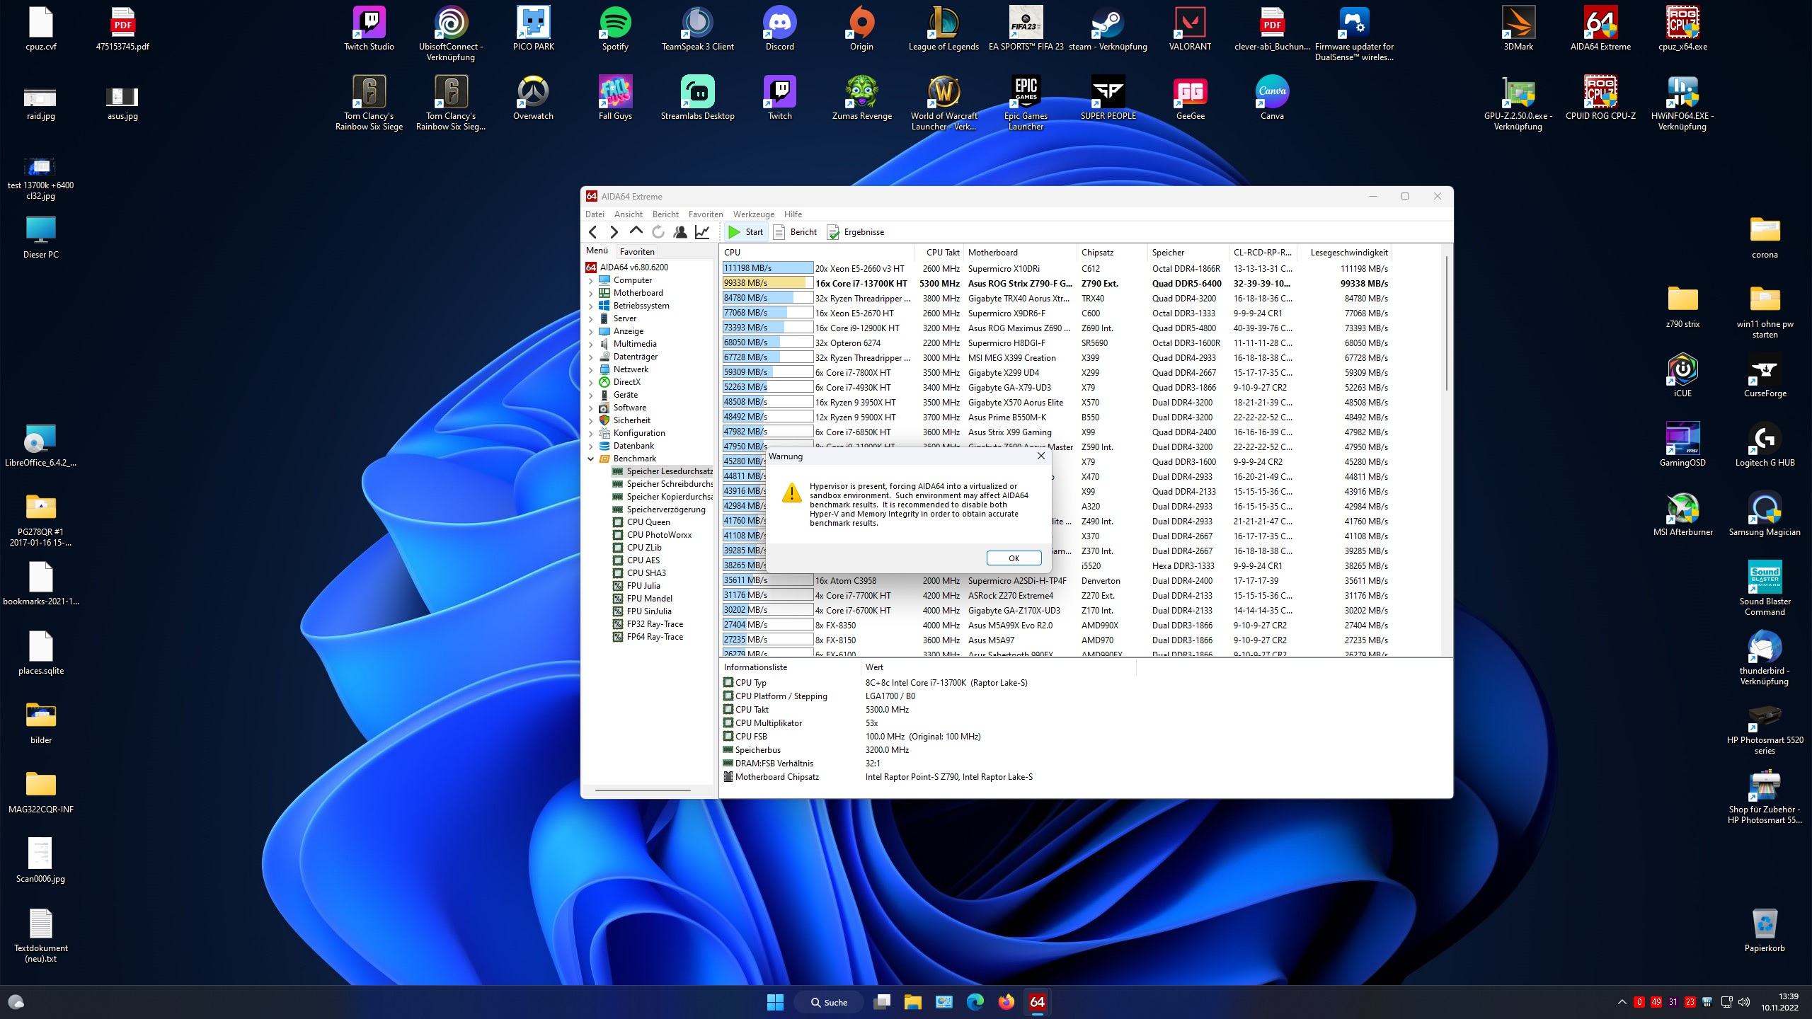
Task: Open the Bericht report toolbar button
Action: [x=795, y=232]
